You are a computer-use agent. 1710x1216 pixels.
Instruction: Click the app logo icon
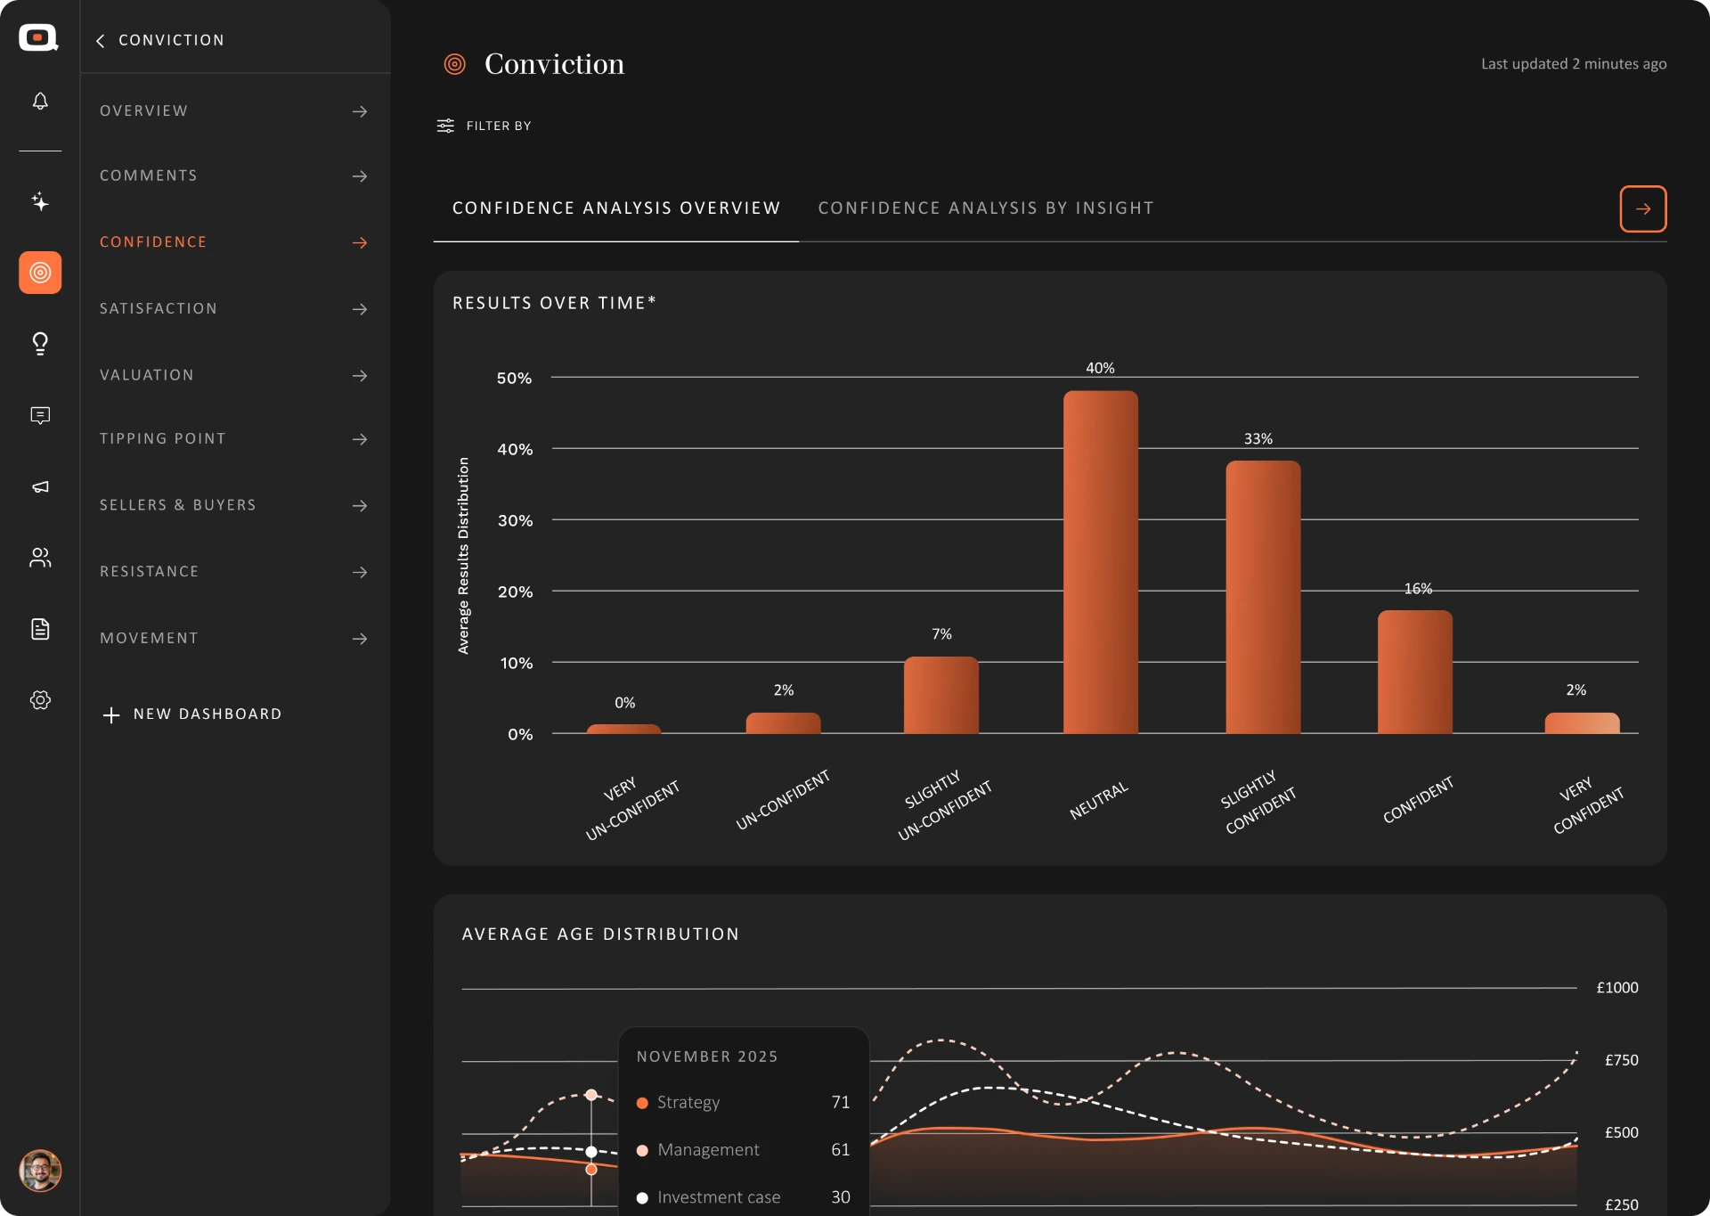pos(38,37)
